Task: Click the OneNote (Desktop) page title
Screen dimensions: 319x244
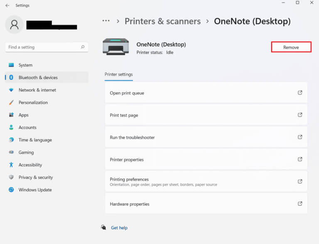Action: pos(252,21)
